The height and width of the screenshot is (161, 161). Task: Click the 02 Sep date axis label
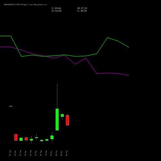[56, 153]
